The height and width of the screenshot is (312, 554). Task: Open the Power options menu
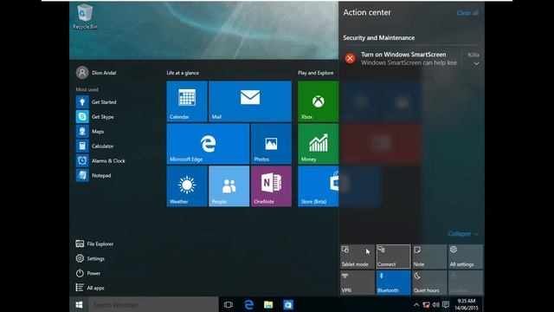point(88,273)
